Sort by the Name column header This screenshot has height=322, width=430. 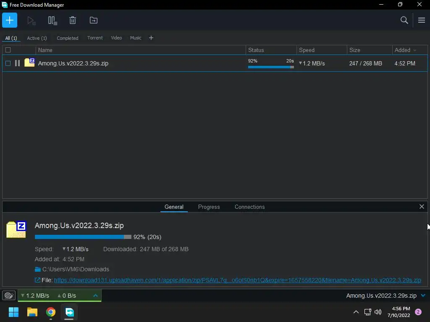[141, 50]
